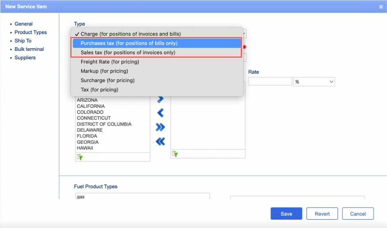
Task: Select CALIFORNIA in the states list
Action: click(91, 106)
